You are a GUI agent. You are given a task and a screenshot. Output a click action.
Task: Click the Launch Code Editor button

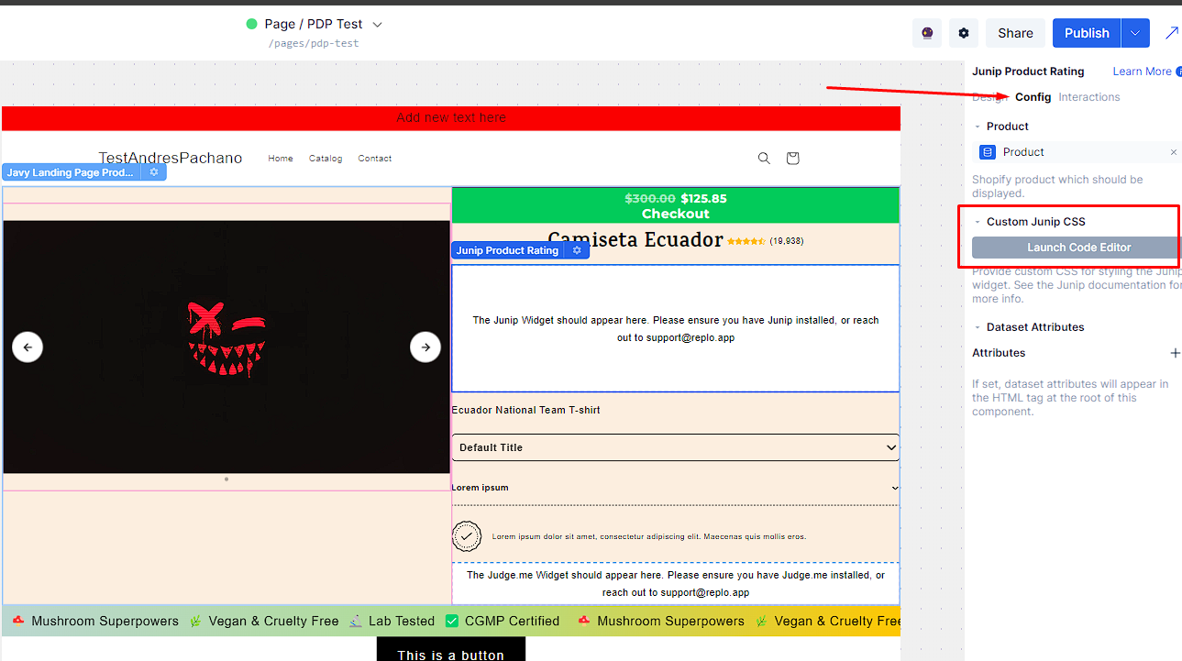click(x=1078, y=248)
